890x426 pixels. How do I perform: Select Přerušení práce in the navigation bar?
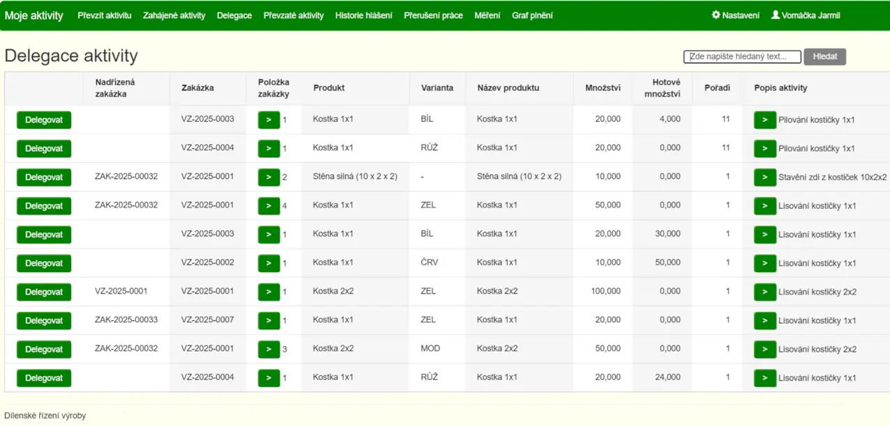pyautogui.click(x=433, y=15)
